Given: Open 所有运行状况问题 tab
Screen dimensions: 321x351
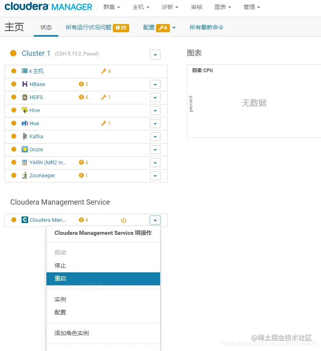Looking at the screenshot, I should [x=88, y=27].
